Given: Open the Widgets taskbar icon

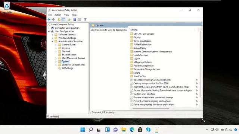Looking at the screenshot, I should pyautogui.click(x=107, y=130).
